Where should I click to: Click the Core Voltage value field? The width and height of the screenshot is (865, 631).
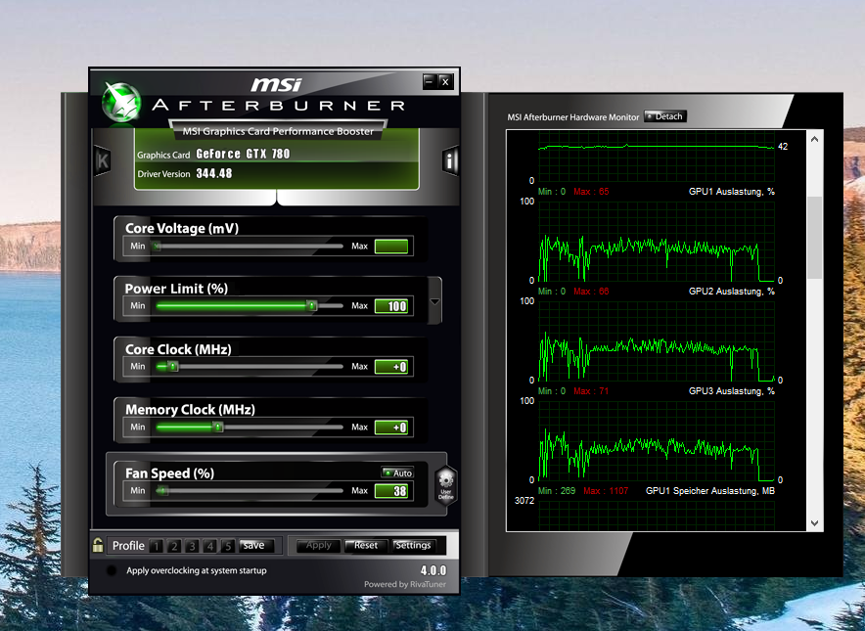pyautogui.click(x=391, y=246)
